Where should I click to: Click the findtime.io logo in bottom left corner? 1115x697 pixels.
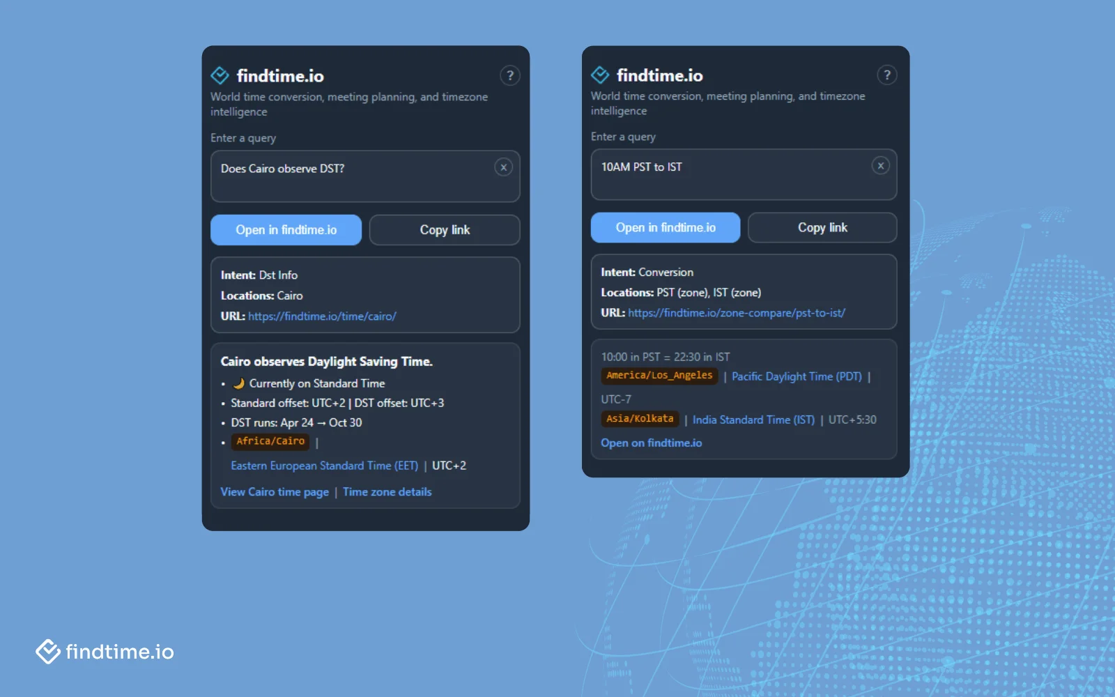[105, 652]
